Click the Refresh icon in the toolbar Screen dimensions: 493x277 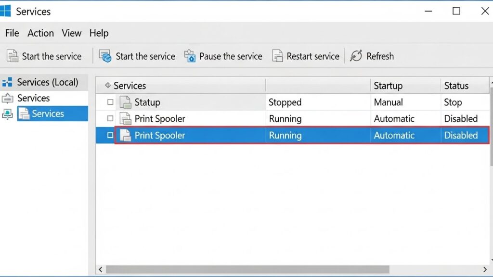pyautogui.click(x=356, y=56)
